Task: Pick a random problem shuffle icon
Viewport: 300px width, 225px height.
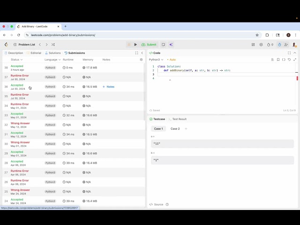Action: [x=53, y=45]
